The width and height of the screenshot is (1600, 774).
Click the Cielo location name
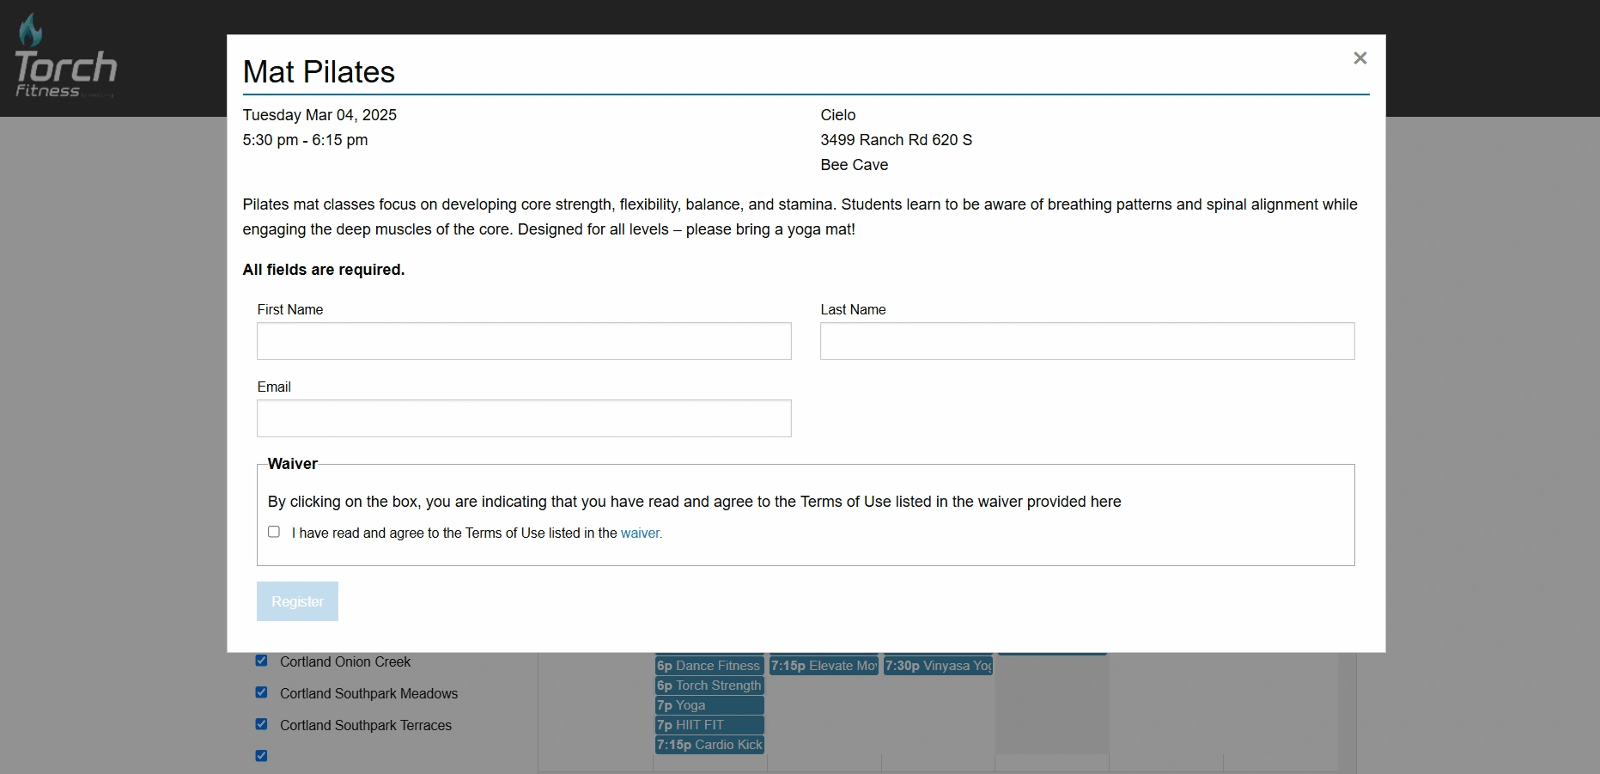click(837, 115)
